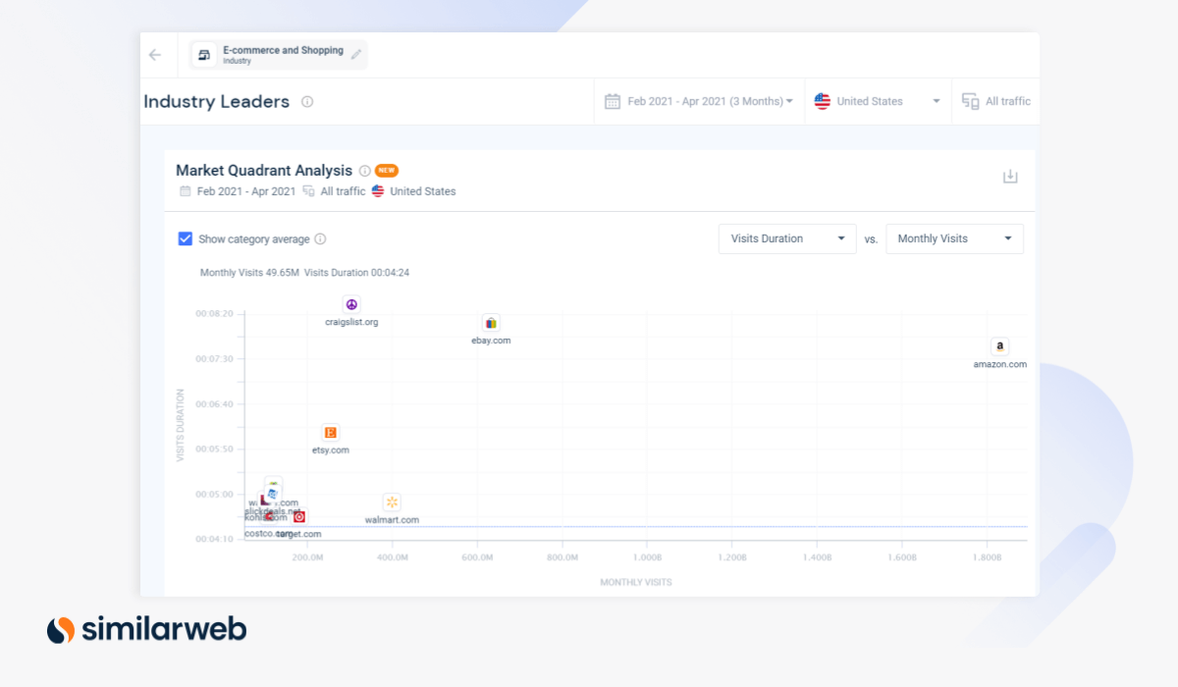The image size is (1178, 687).
Task: Open the download options via the export icon
Action: [x=1010, y=176]
